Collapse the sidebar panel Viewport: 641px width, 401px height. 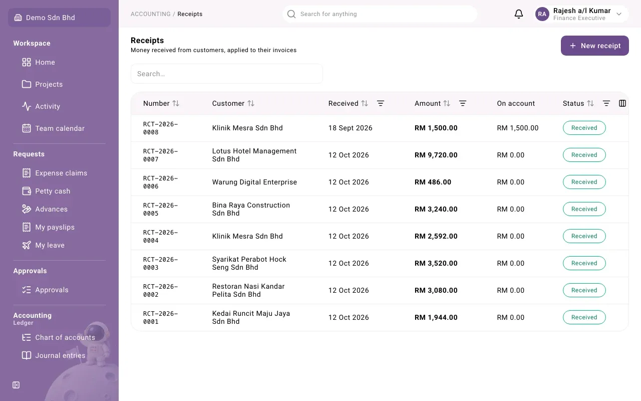point(16,385)
